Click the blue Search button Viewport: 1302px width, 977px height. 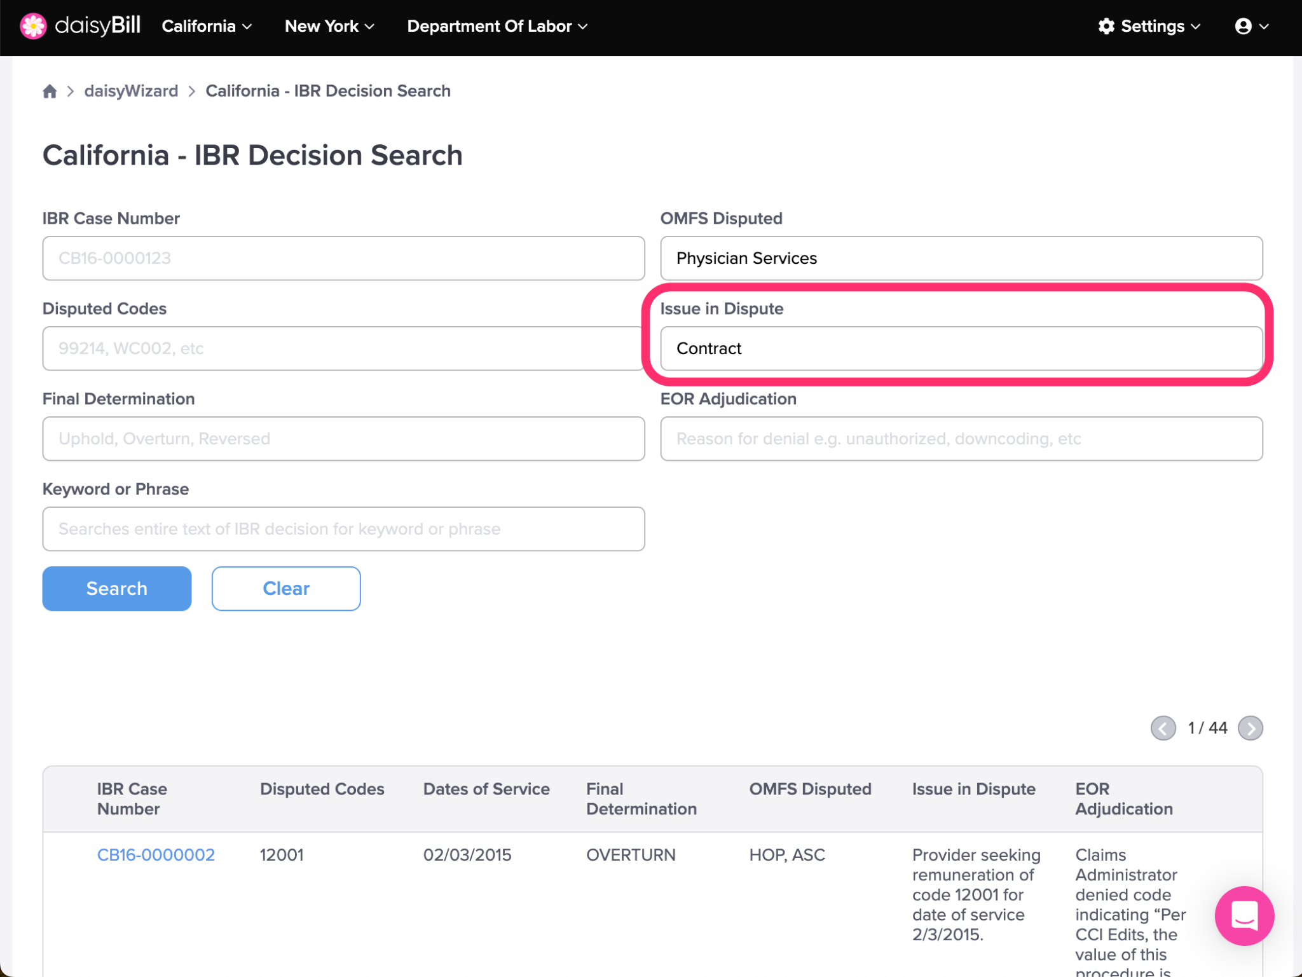(117, 589)
